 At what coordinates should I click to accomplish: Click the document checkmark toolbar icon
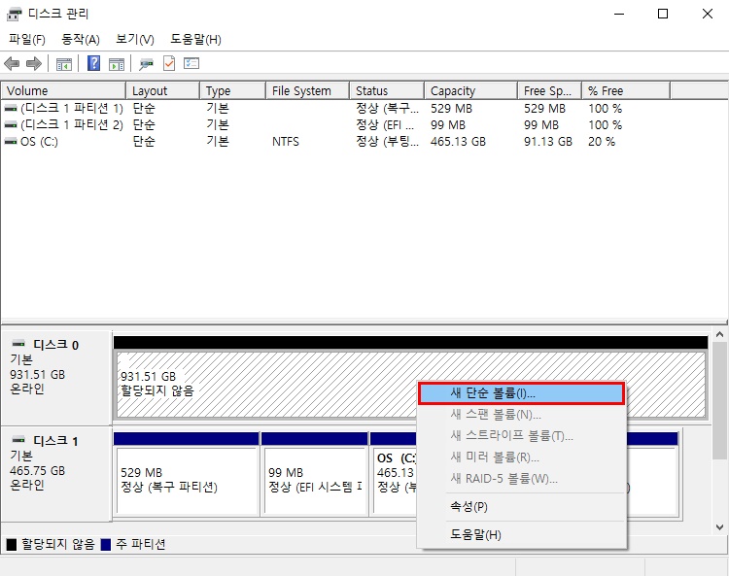point(169,63)
